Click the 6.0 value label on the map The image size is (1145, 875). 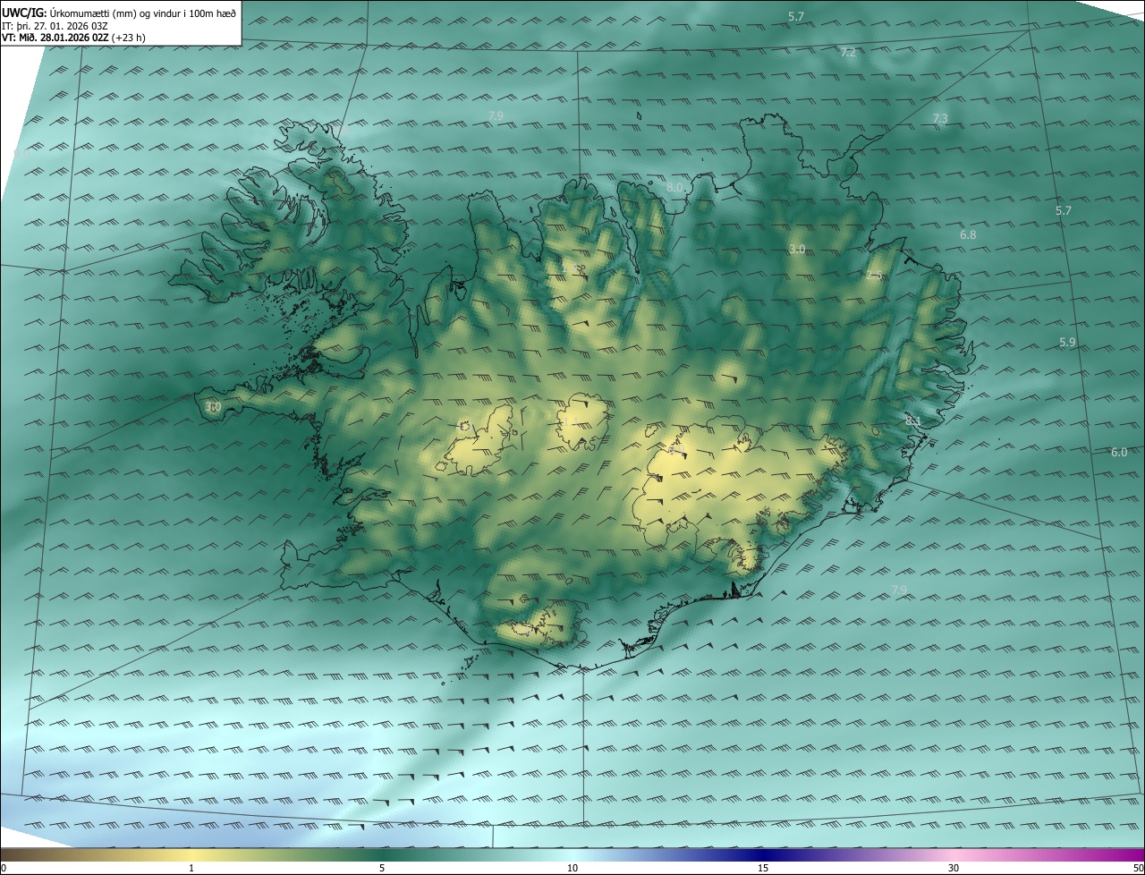1119,452
